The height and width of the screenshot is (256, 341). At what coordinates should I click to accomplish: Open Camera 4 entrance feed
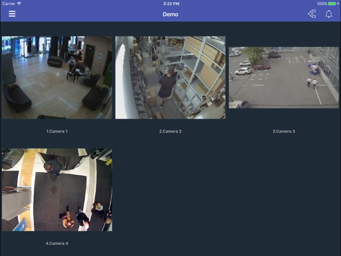(x=57, y=190)
